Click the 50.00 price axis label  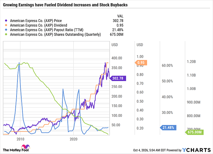click(116, 125)
